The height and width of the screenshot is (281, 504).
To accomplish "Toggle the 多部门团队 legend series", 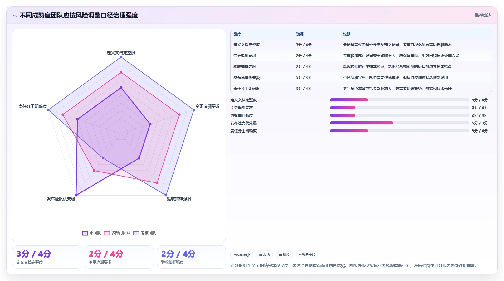I will [117, 233].
